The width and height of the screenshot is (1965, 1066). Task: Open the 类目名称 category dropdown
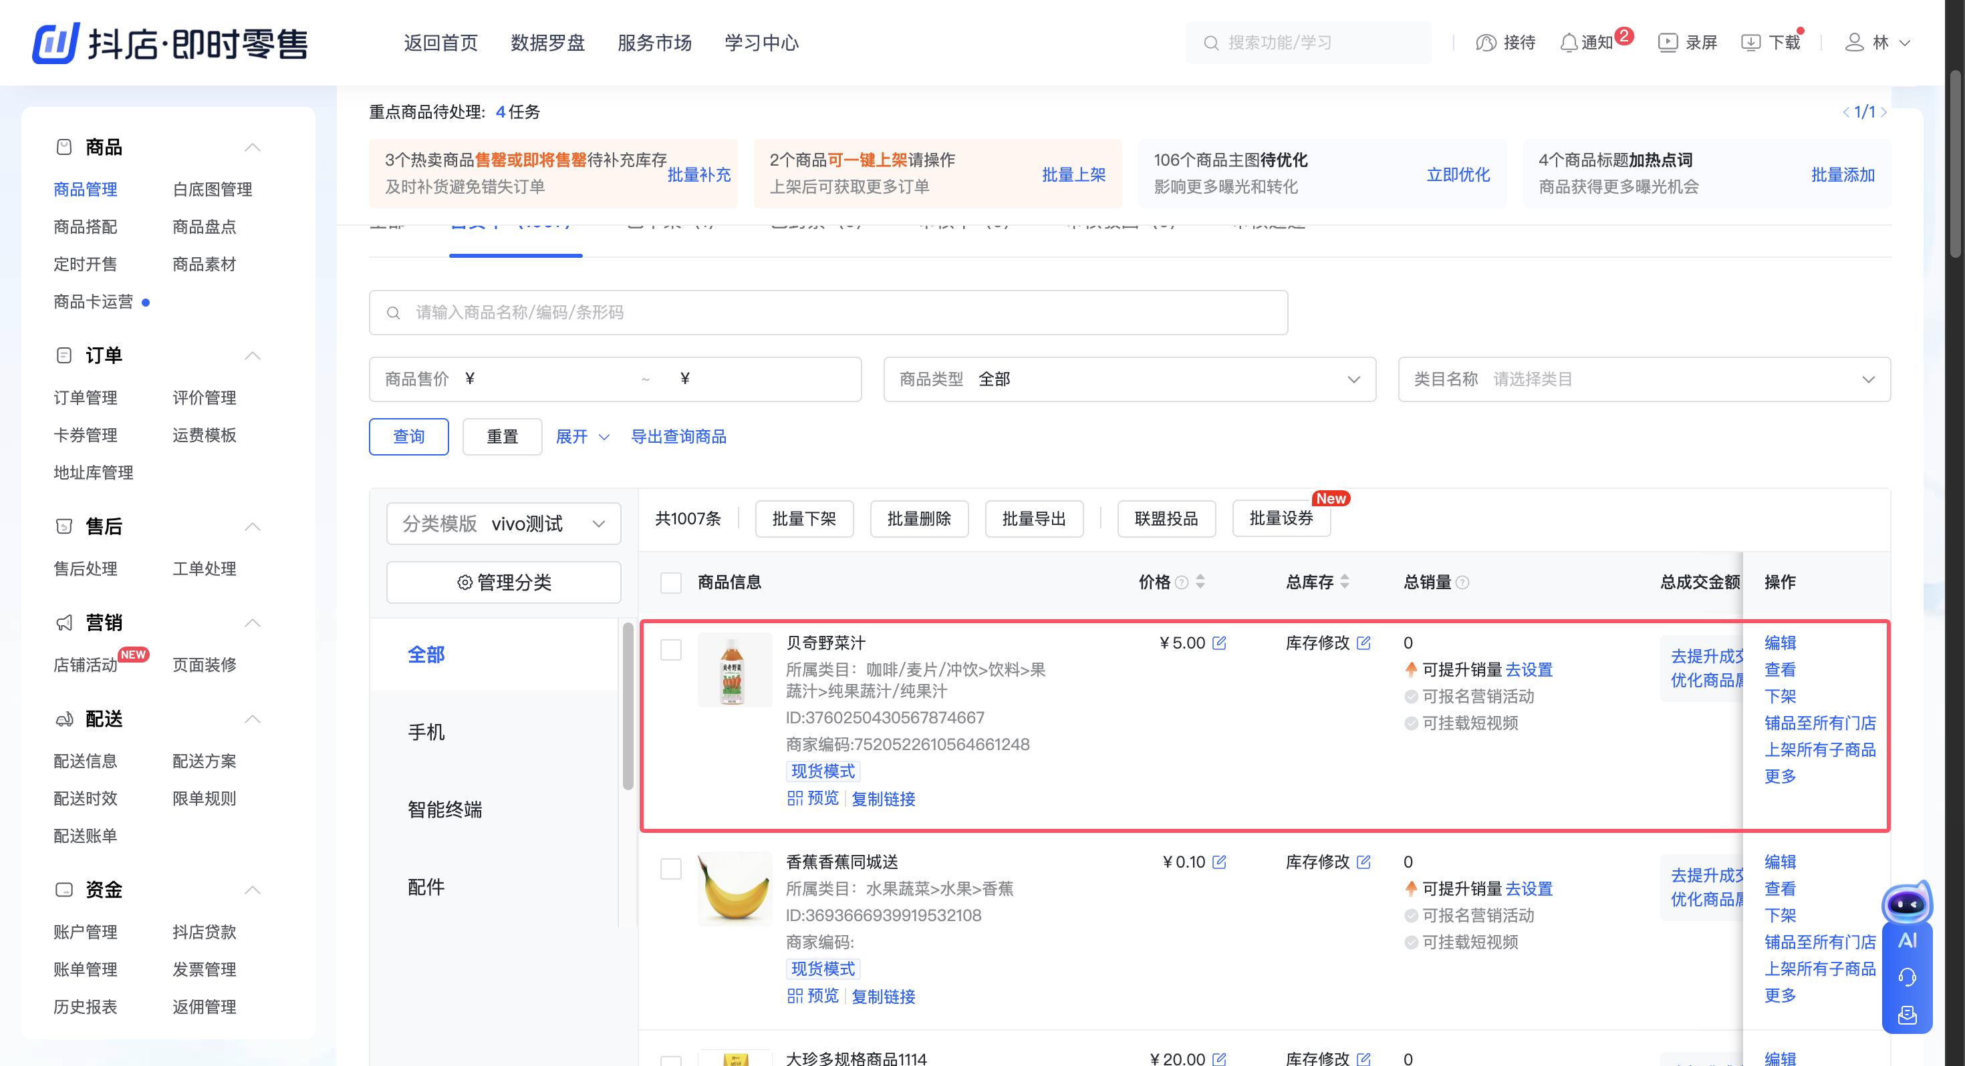(1644, 379)
